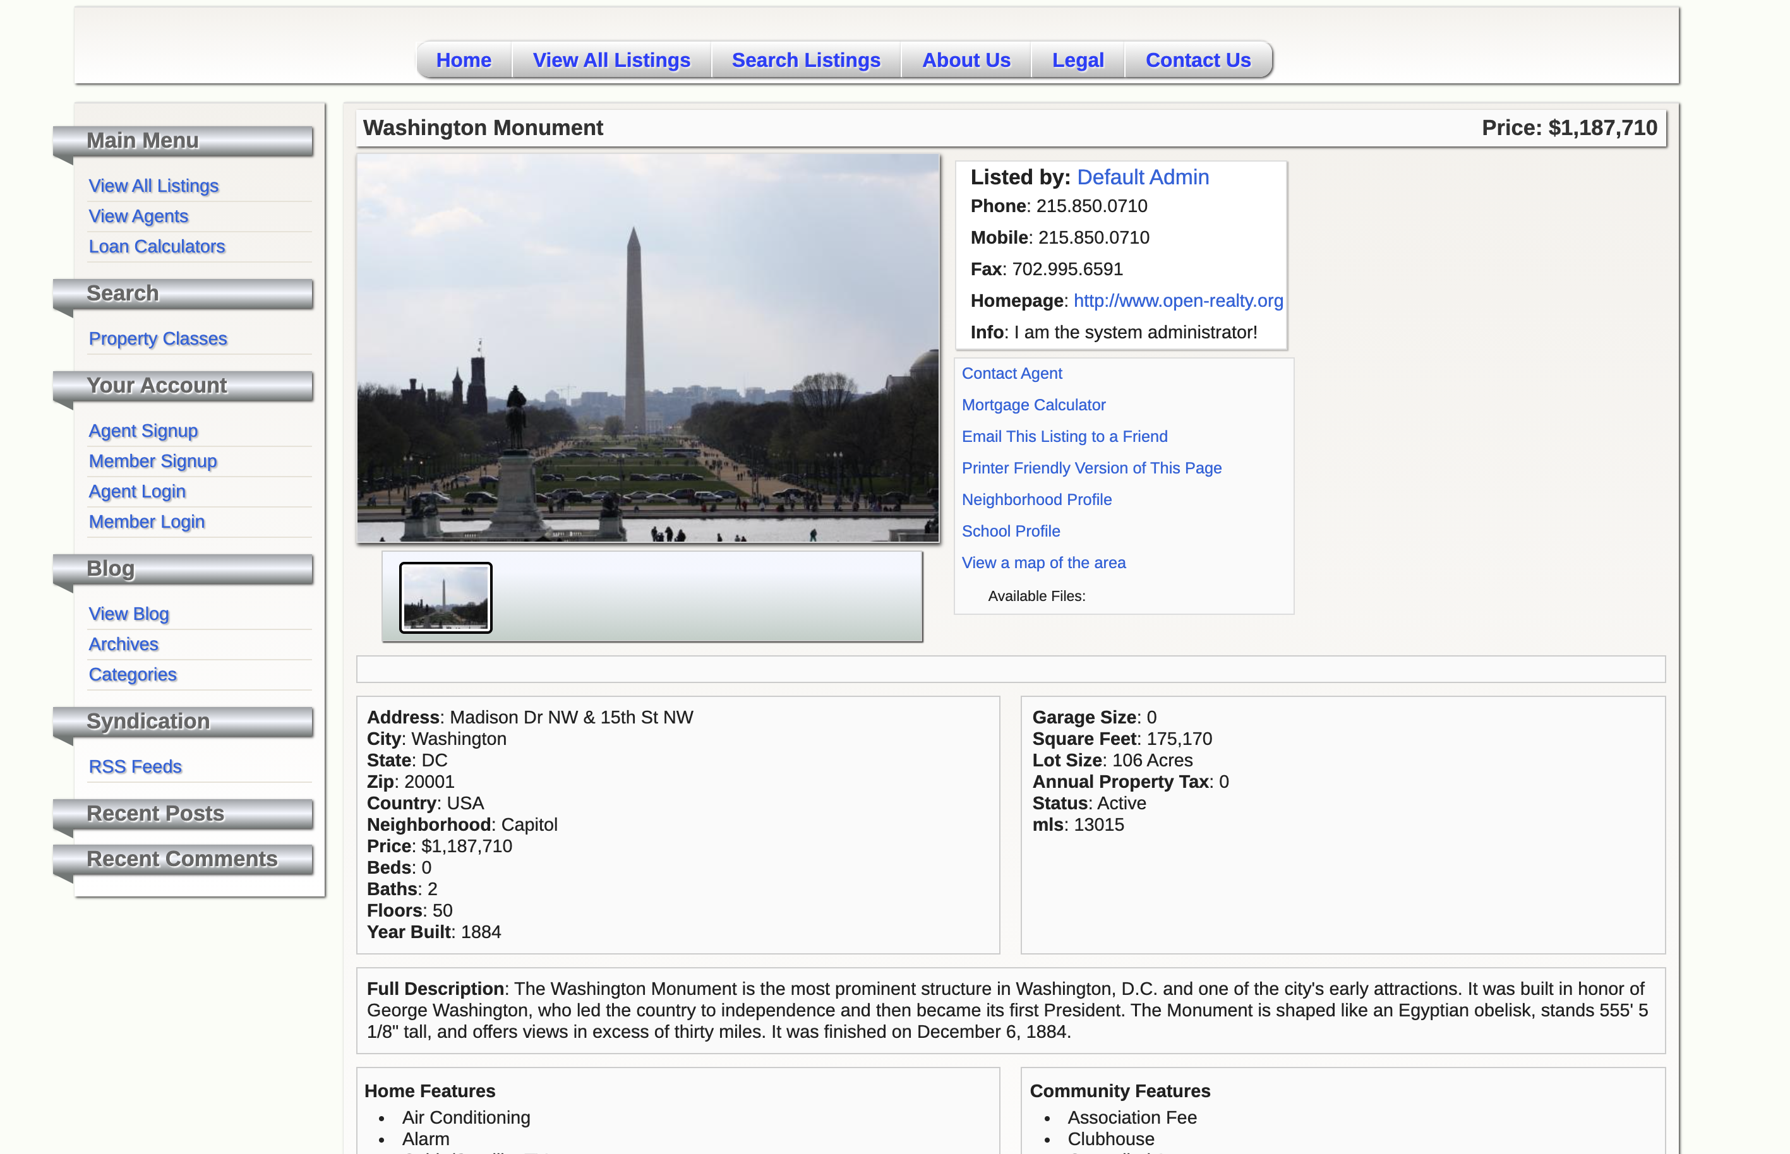The width and height of the screenshot is (1790, 1154).
Task: Open View All Listings in the sidebar
Action: pyautogui.click(x=153, y=185)
